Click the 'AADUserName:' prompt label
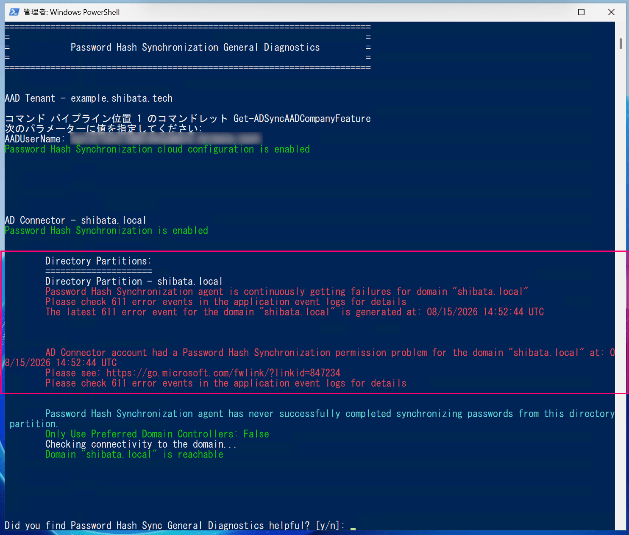Image resolution: width=629 pixels, height=535 pixels. (35, 139)
